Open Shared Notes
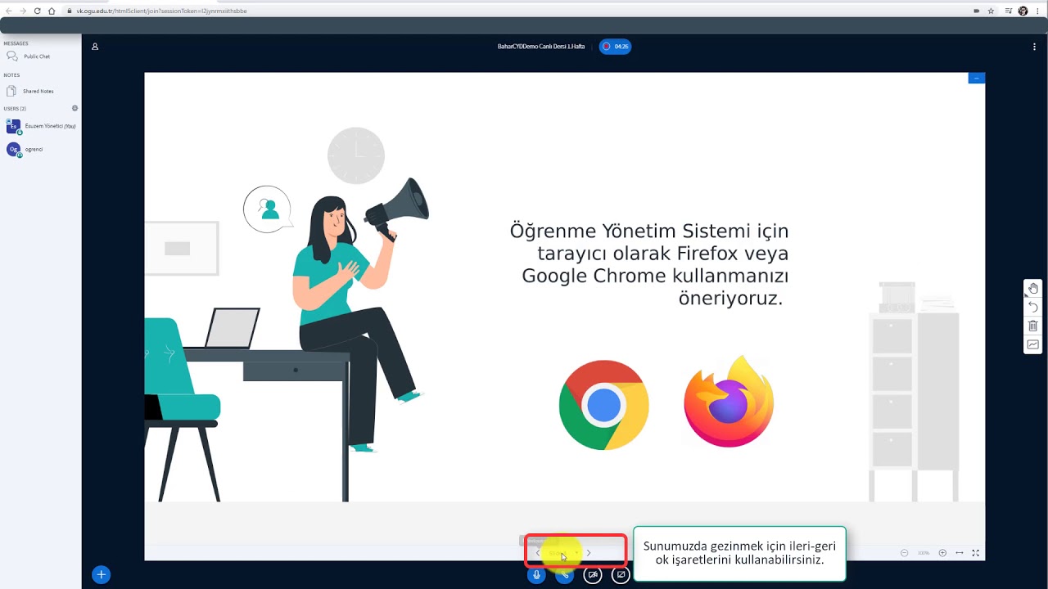 click(x=31, y=91)
